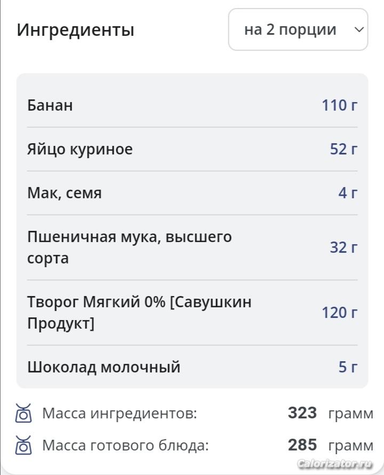The width and height of the screenshot is (384, 475).
Task: Click the scale icon beside Масса готового блюда
Action: (23, 445)
